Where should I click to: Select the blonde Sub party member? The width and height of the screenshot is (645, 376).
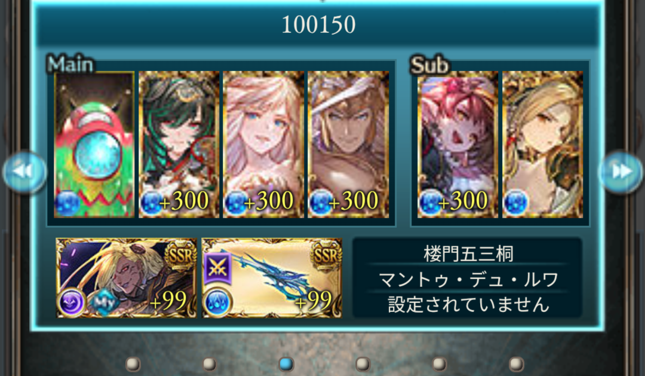point(542,145)
